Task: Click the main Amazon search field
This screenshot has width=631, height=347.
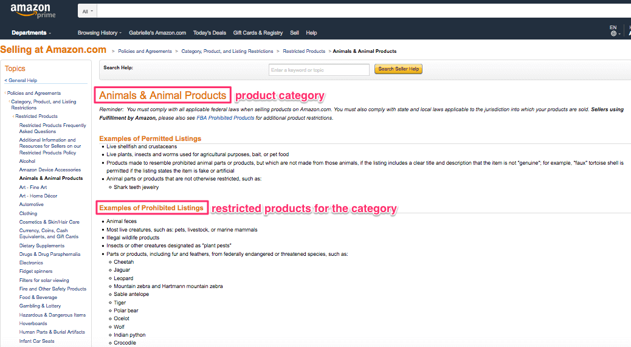Action: click(364, 12)
